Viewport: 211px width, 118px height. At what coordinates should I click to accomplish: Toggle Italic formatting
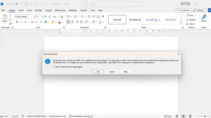pyautogui.click(x=21, y=22)
